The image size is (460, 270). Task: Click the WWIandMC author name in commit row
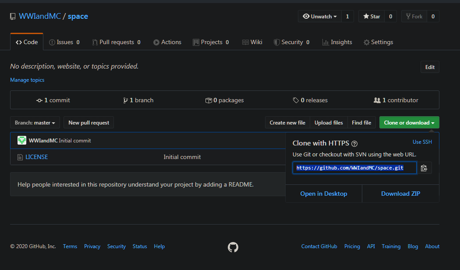tap(43, 141)
